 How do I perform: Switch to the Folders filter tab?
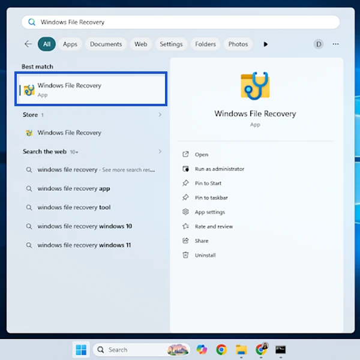pos(205,44)
